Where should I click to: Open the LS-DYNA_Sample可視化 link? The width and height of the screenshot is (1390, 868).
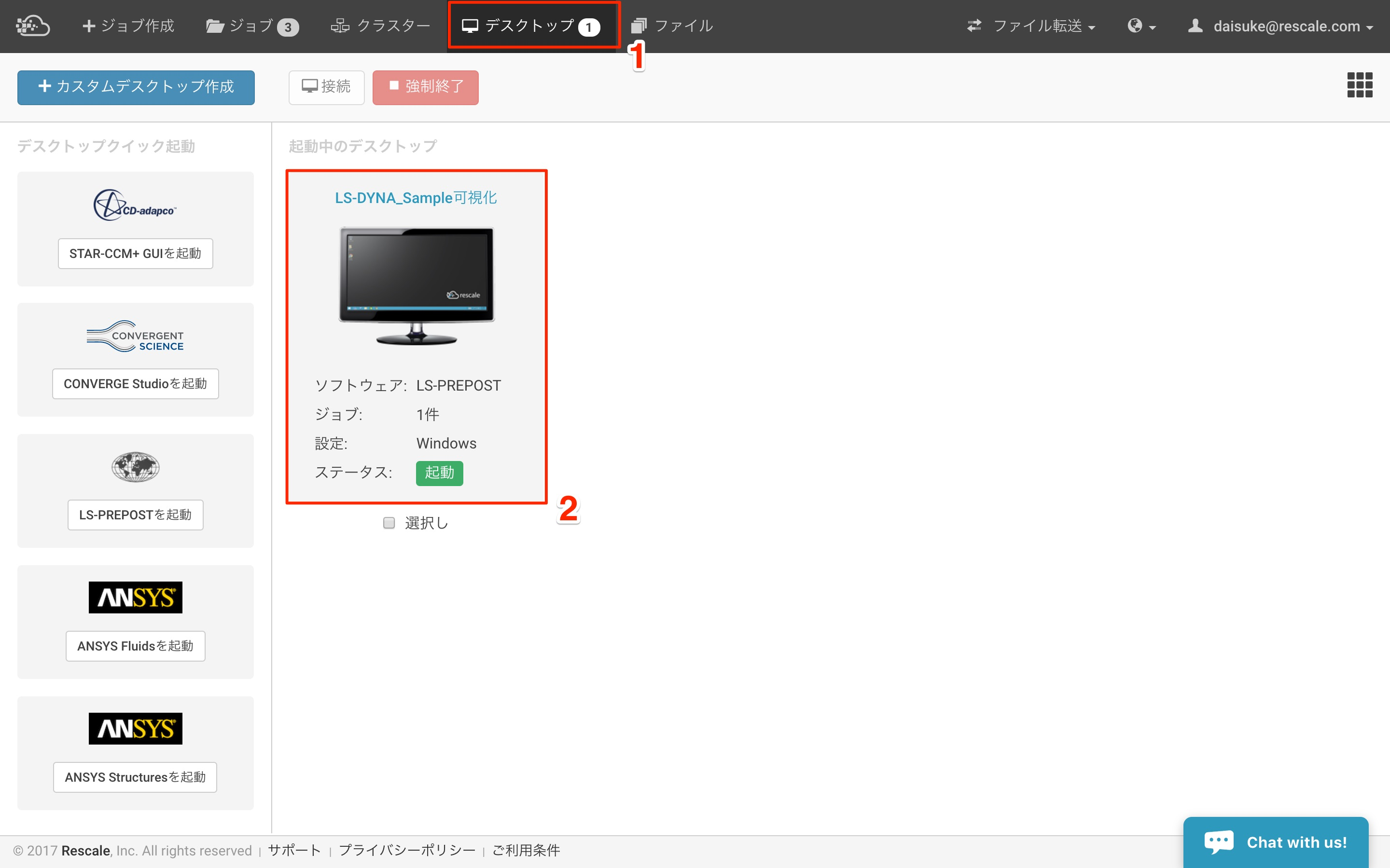click(x=416, y=198)
